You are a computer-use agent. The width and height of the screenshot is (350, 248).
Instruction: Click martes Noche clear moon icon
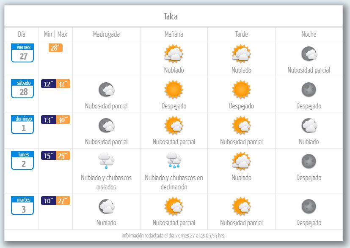309,206
